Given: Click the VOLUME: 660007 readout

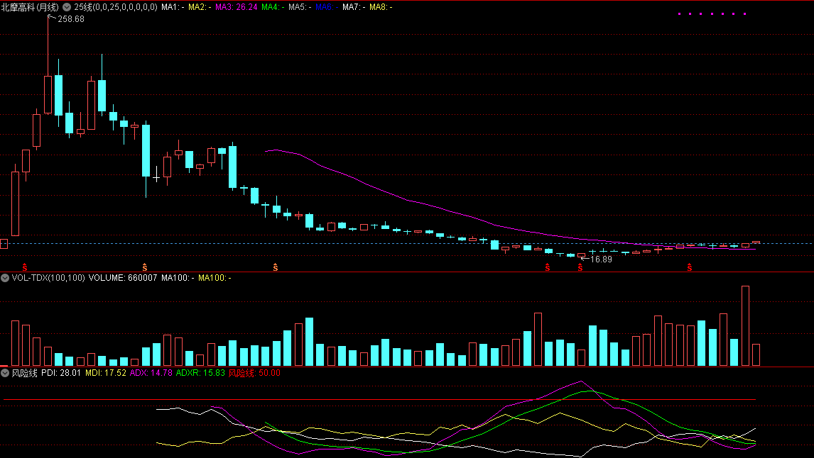Looking at the screenshot, I should tap(122, 278).
